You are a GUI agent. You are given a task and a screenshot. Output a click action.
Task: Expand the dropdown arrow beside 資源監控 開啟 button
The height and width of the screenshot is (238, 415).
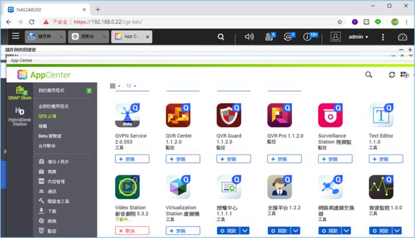click(x=397, y=231)
